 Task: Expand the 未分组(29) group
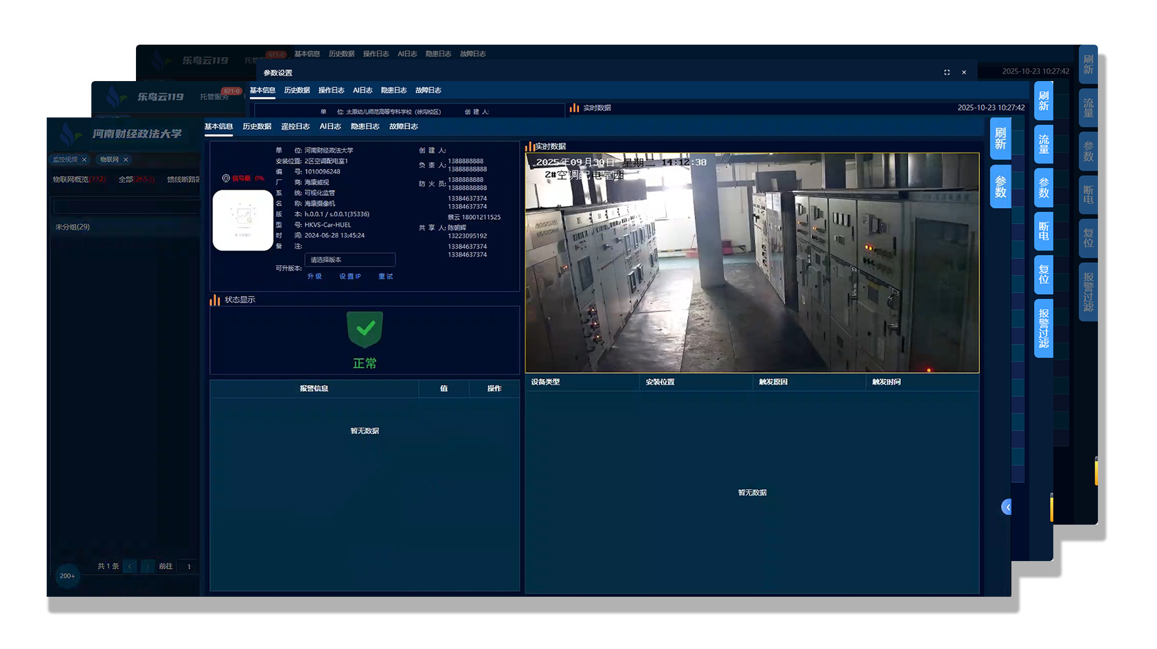point(73,227)
